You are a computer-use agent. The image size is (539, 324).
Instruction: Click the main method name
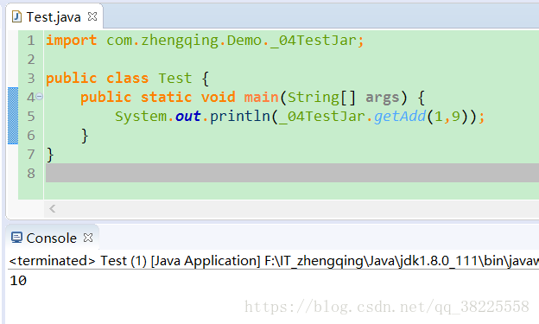click(x=261, y=98)
